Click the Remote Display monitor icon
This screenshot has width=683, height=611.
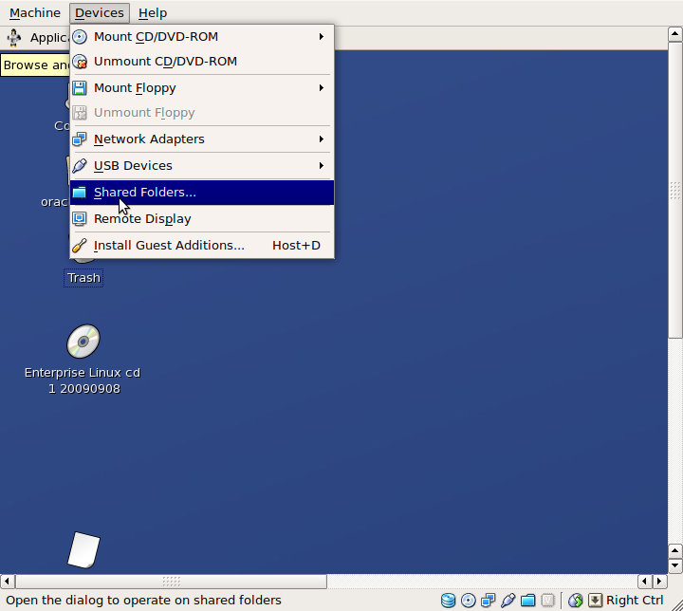coord(80,219)
